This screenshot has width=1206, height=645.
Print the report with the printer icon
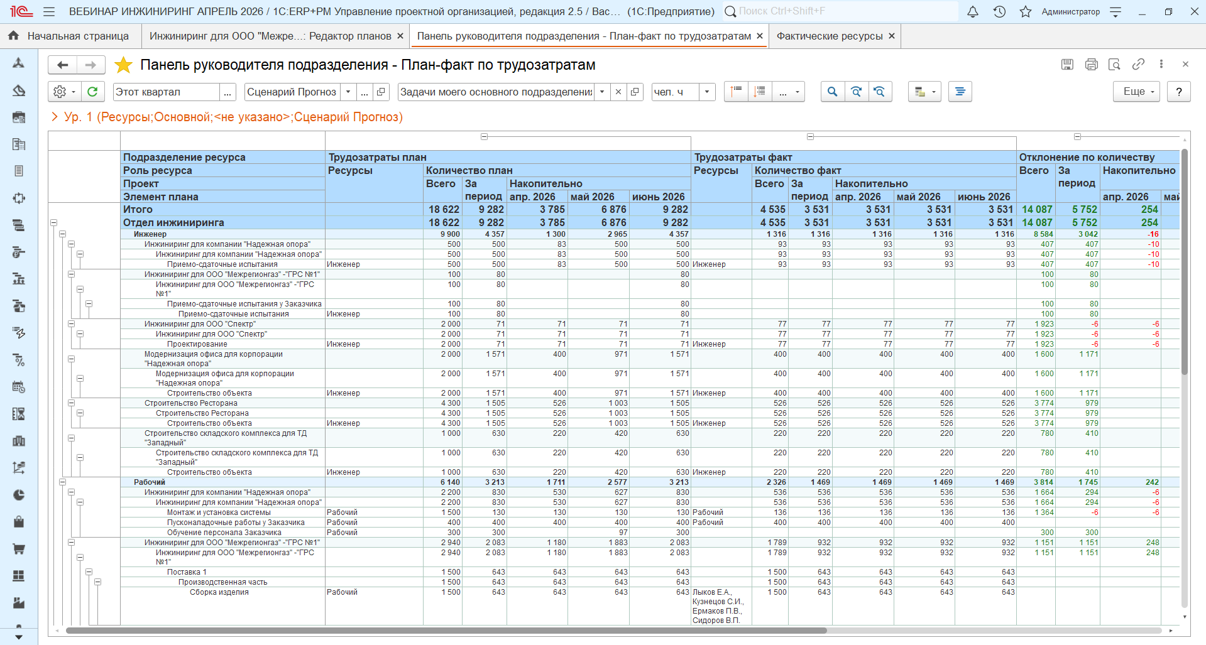pos(1091,64)
